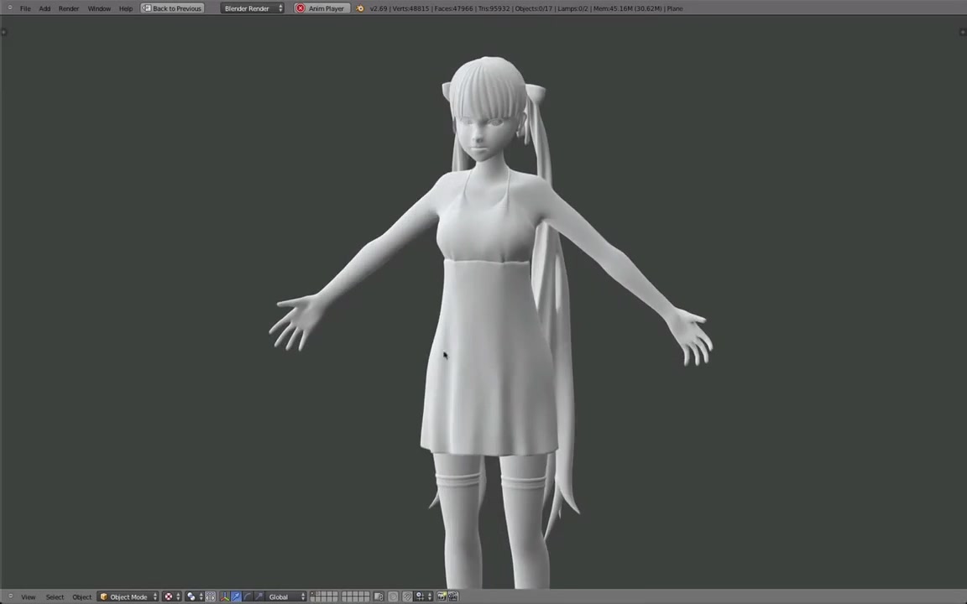Image resolution: width=967 pixels, height=604 pixels.
Task: Click the Objects:0/17 statistic
Action: point(534,8)
